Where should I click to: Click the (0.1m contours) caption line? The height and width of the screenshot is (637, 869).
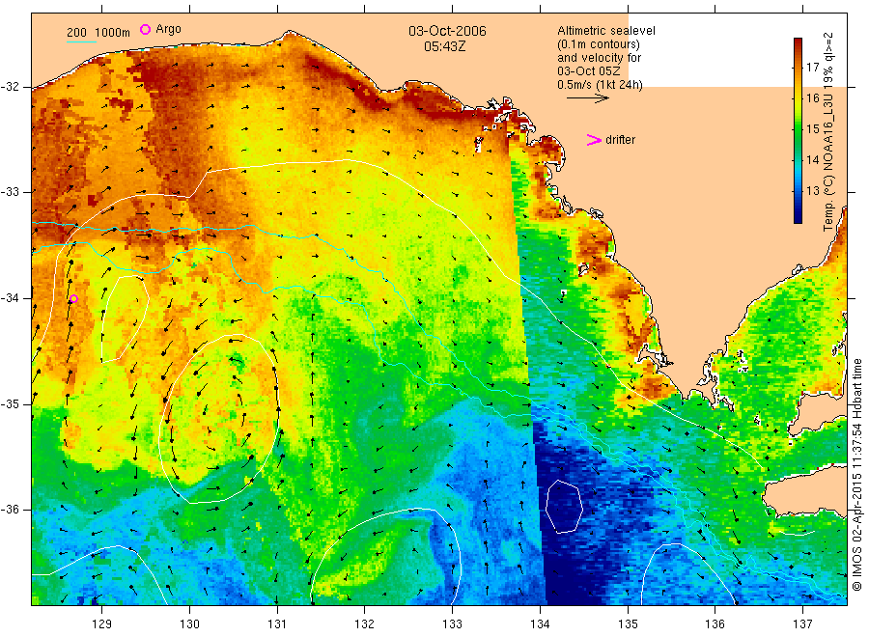(x=599, y=44)
